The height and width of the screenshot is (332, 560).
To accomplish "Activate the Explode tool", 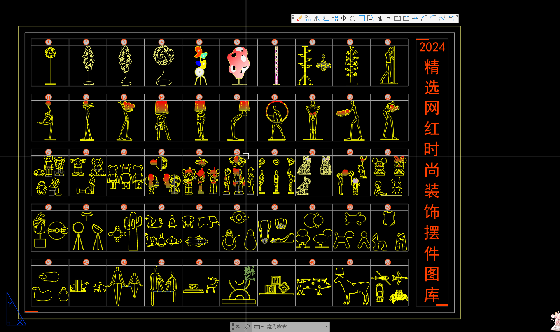I will [x=451, y=18].
